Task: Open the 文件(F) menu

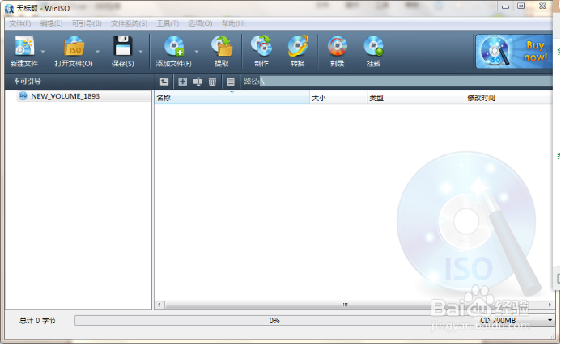Action: click(x=20, y=23)
